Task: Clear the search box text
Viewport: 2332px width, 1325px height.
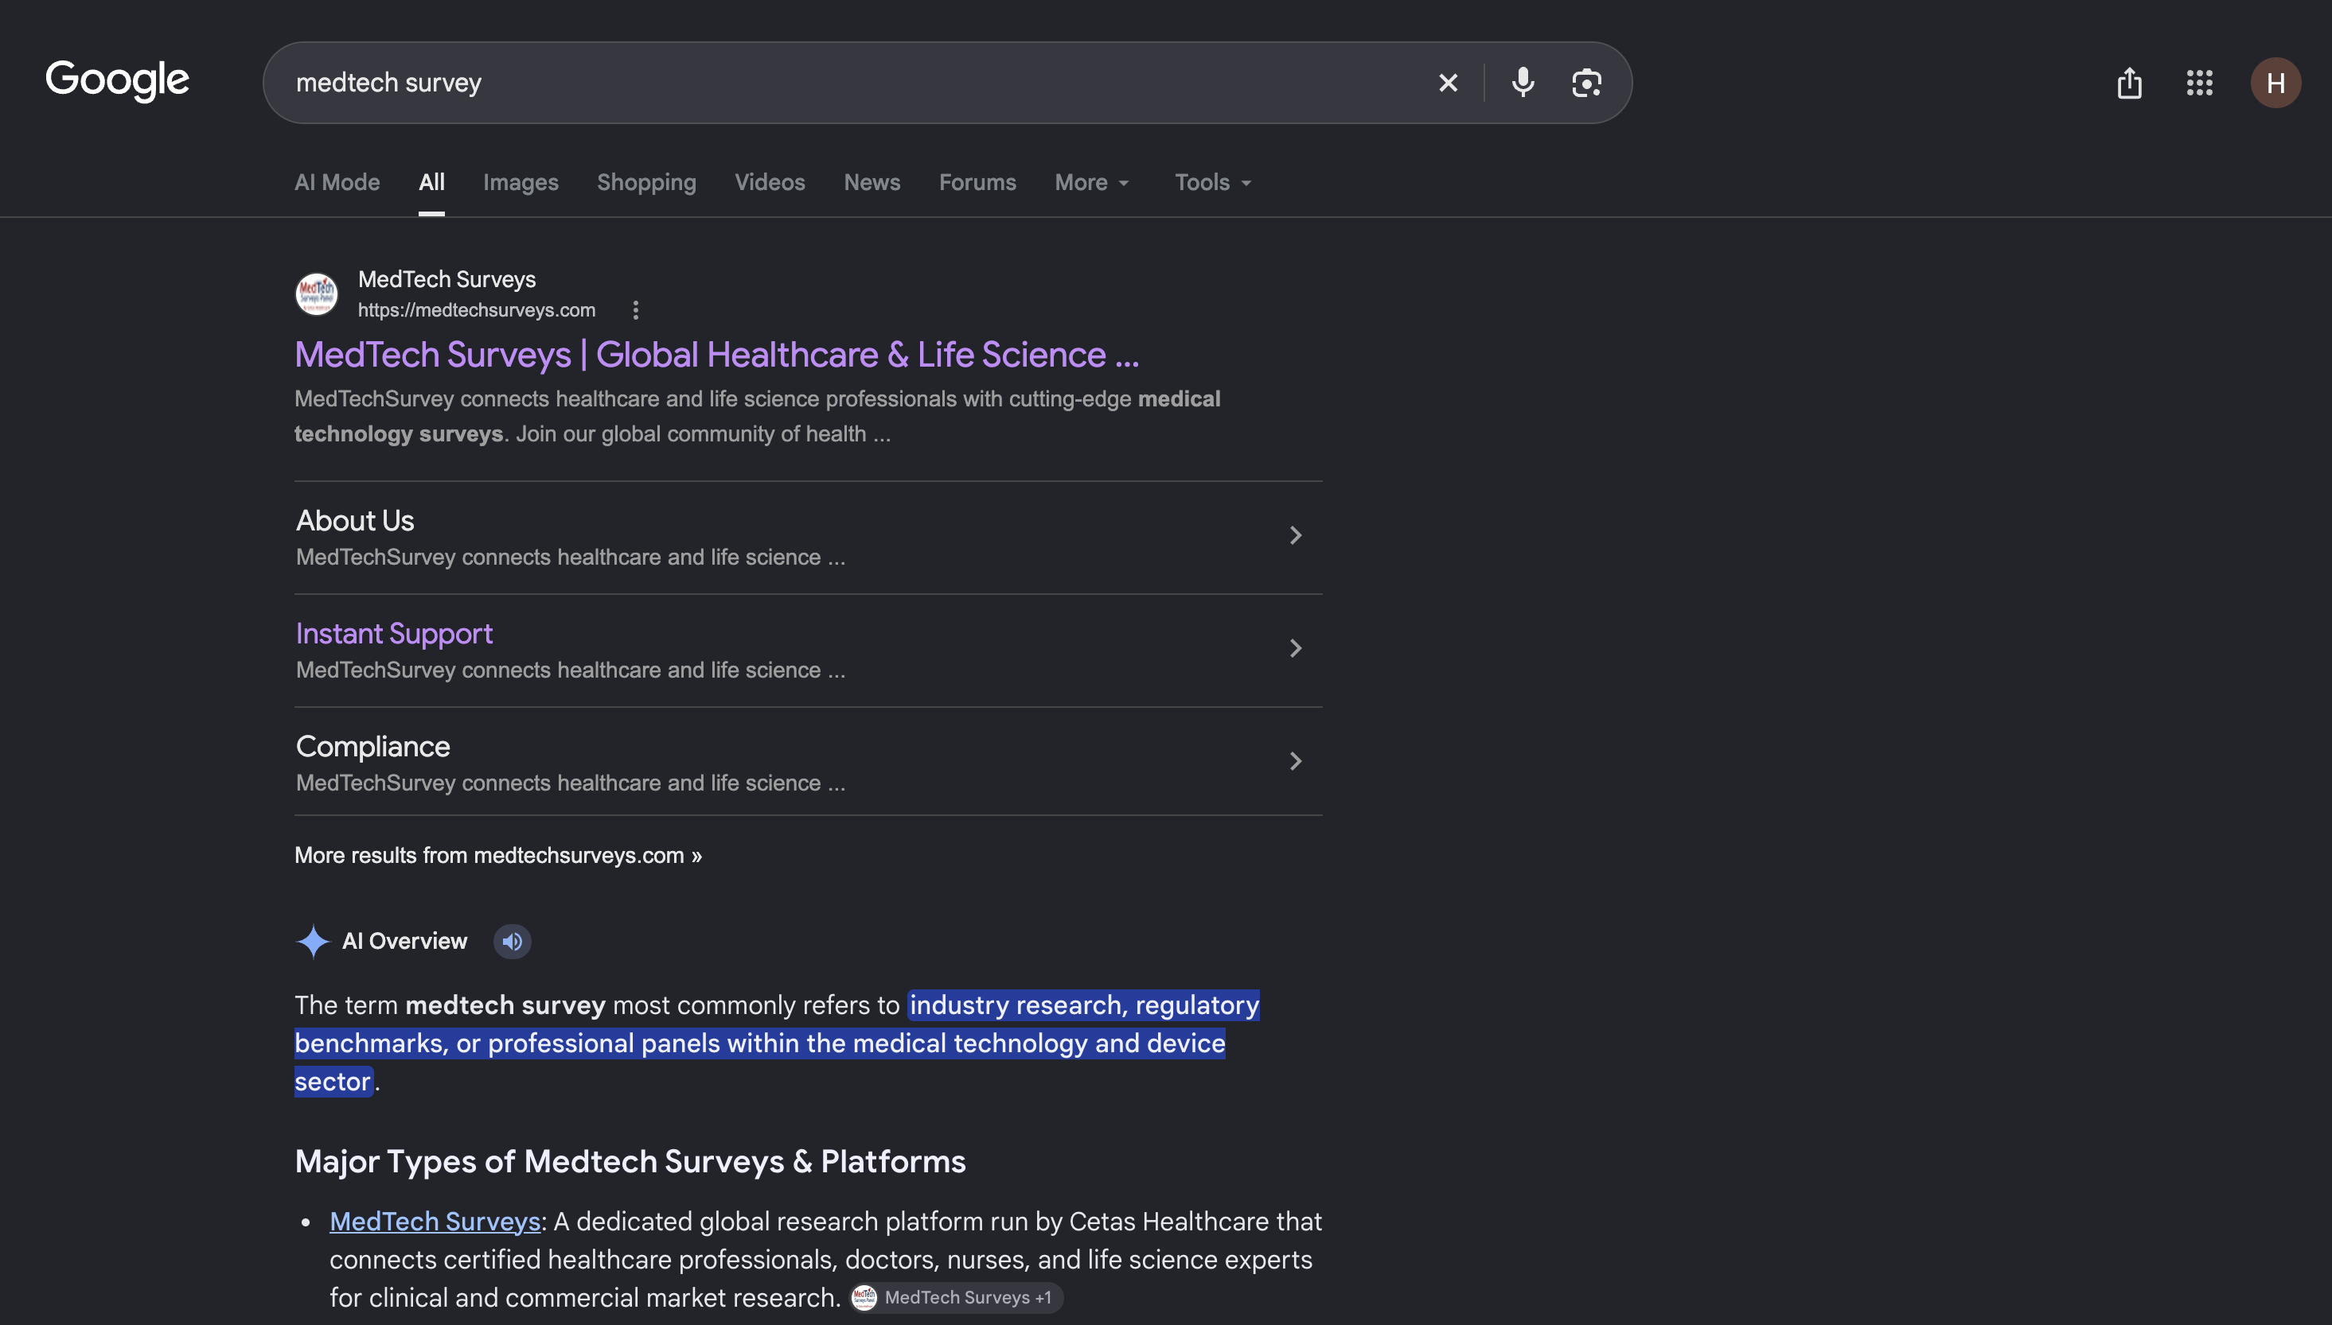Action: pos(1448,83)
